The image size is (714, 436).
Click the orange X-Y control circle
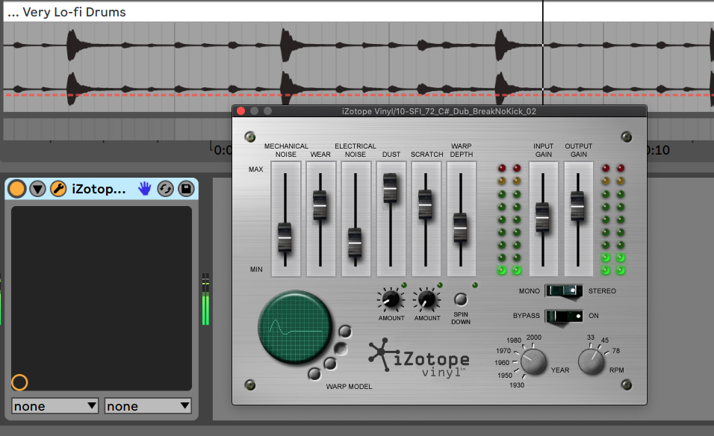tap(19, 382)
